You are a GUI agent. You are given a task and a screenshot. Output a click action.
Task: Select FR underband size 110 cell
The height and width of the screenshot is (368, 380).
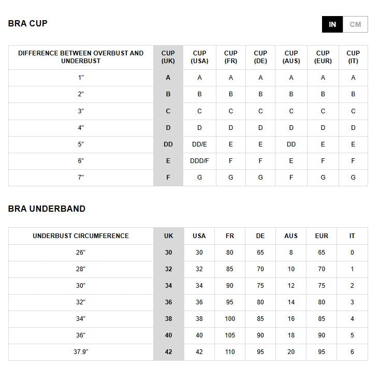tap(230, 352)
